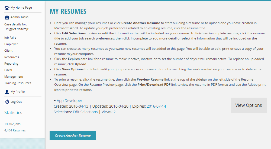Click the house icon for My Home Page
Screen dimensions: 271x149
pos(7,8)
